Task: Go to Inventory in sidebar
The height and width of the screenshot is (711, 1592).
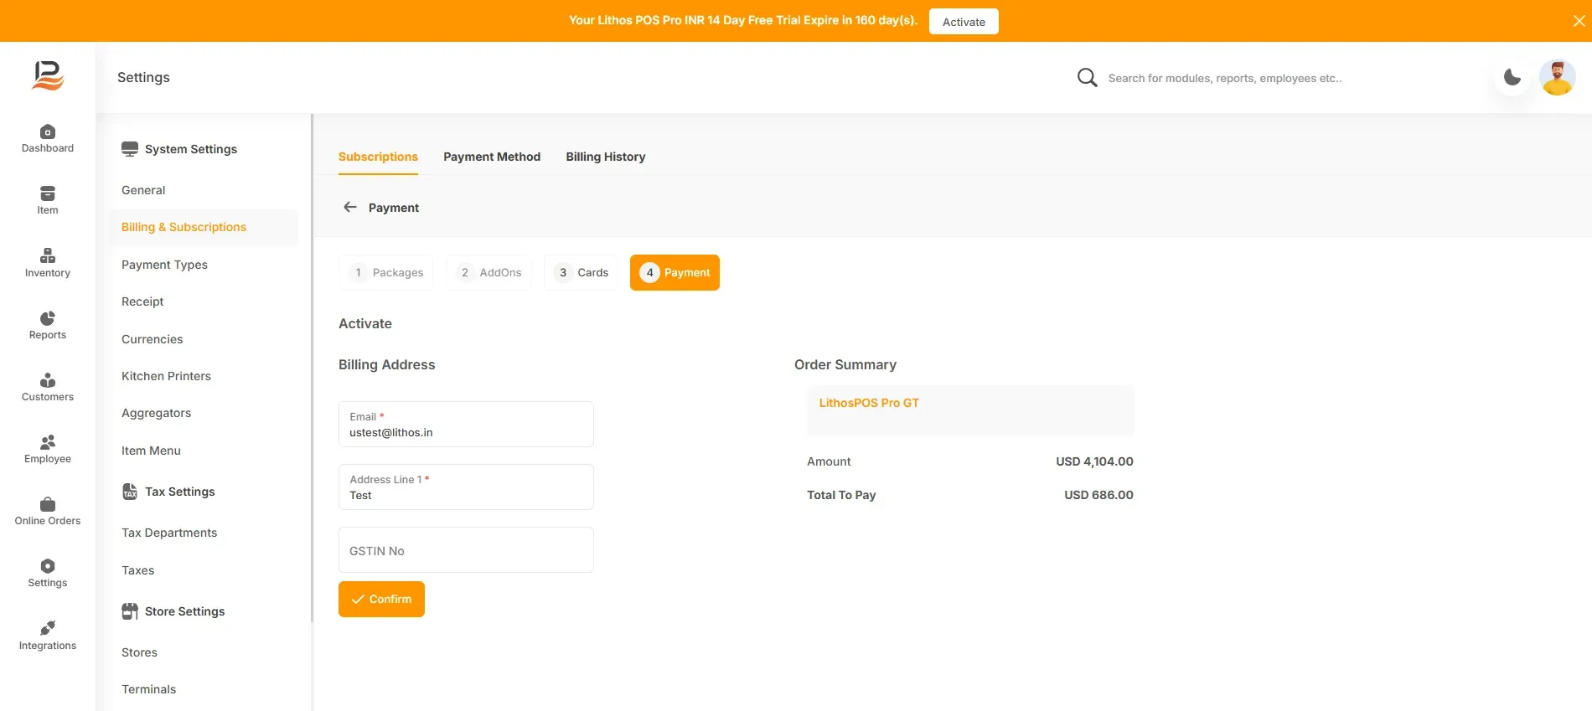Action: tap(48, 263)
